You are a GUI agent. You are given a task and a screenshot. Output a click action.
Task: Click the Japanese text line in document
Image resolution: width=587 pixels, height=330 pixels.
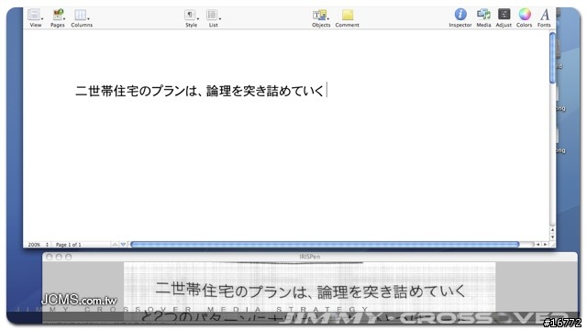(x=200, y=91)
